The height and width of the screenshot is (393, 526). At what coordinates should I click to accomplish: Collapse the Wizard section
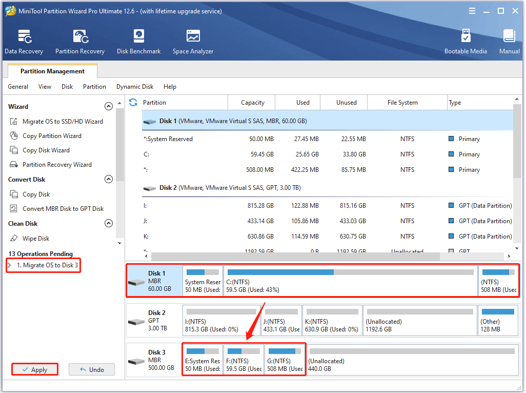[108, 106]
